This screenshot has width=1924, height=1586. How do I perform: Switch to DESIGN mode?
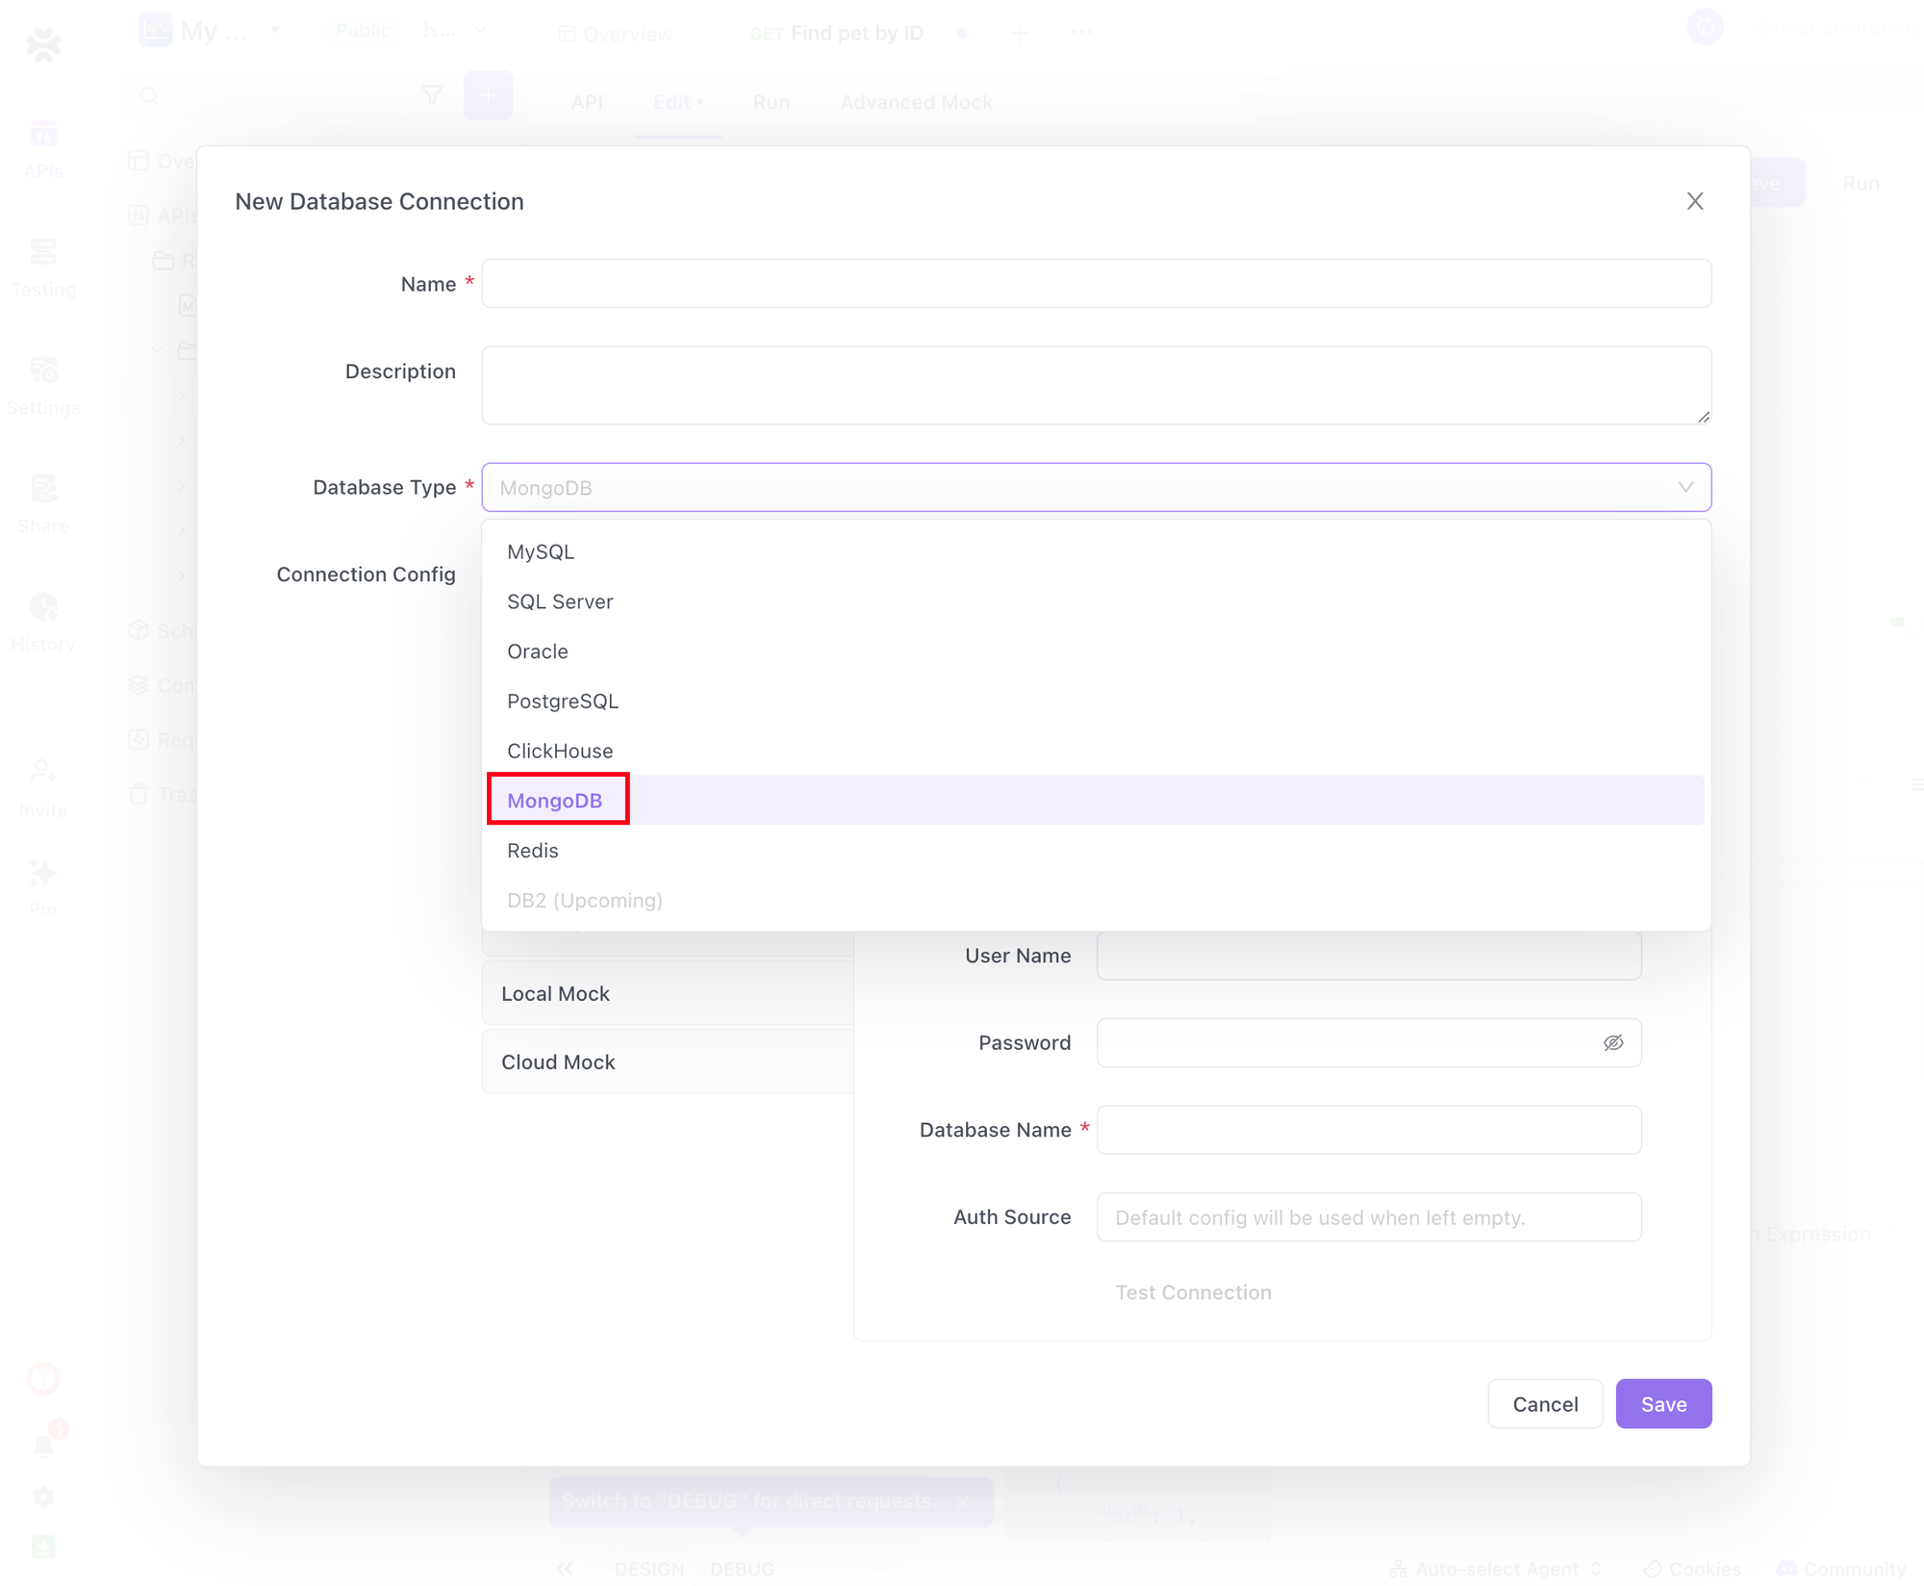[x=649, y=1569]
